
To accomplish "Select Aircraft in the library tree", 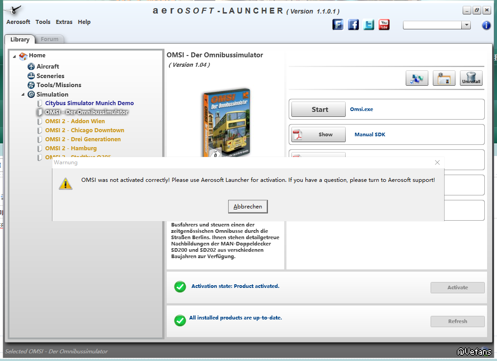I will [47, 66].
